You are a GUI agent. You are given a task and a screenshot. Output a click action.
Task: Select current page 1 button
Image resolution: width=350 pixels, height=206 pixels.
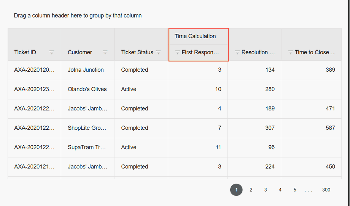(x=236, y=190)
